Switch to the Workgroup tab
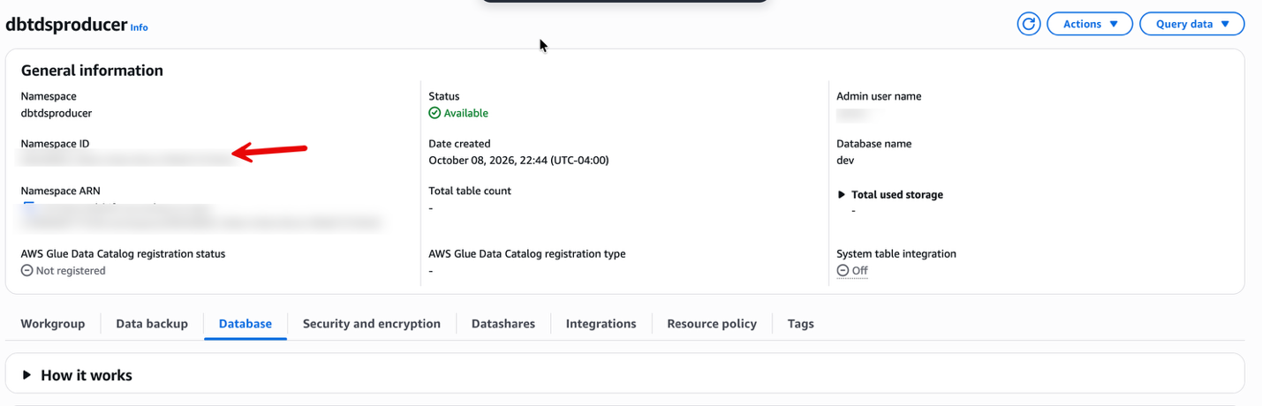 point(53,324)
